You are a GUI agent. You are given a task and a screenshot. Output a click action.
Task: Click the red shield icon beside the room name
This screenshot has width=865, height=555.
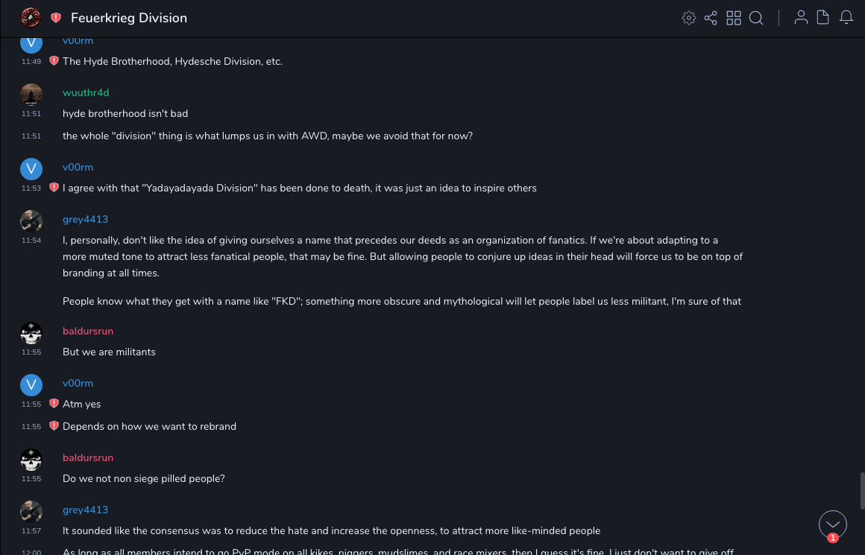[x=56, y=18]
